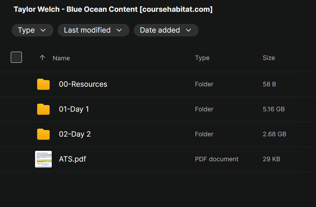Open the 01-Day 1 folder name
316x207 pixels.
(x=74, y=109)
